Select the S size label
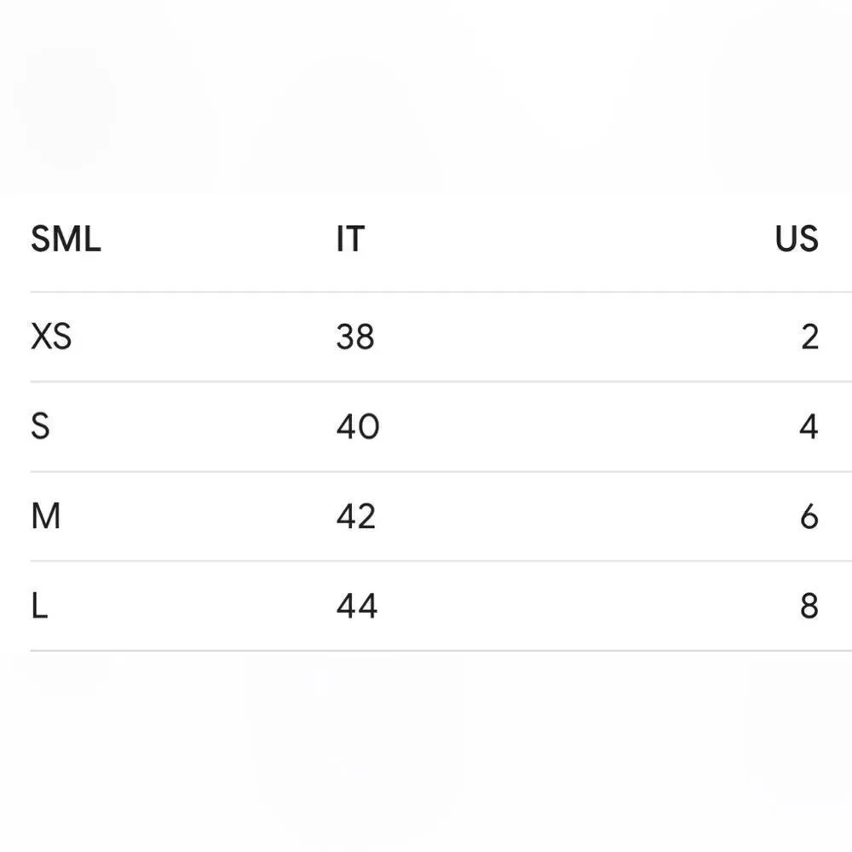Viewport: 852px width, 852px height. [40, 427]
